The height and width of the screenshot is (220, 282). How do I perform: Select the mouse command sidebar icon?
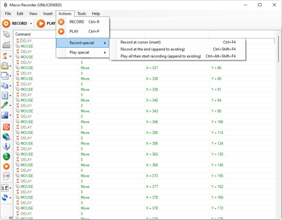6,34
